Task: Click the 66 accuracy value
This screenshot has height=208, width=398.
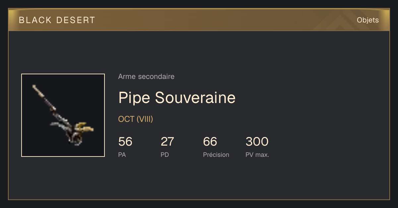Action: tap(210, 142)
